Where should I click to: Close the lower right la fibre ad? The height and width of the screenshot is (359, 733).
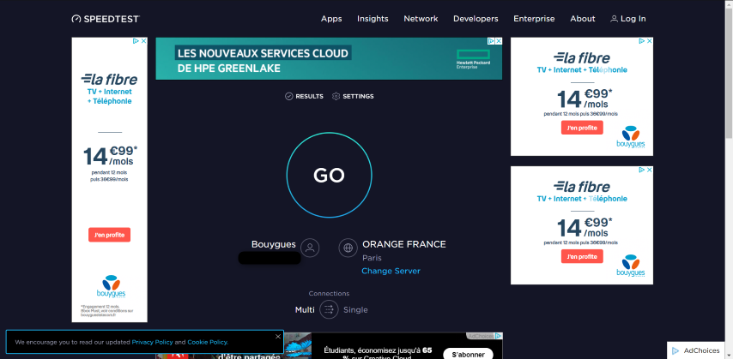(650, 170)
